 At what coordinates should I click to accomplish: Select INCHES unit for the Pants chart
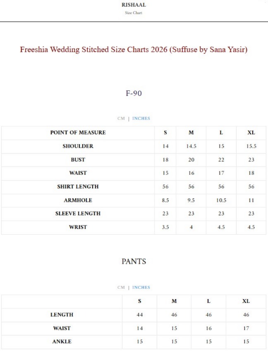pos(141,288)
